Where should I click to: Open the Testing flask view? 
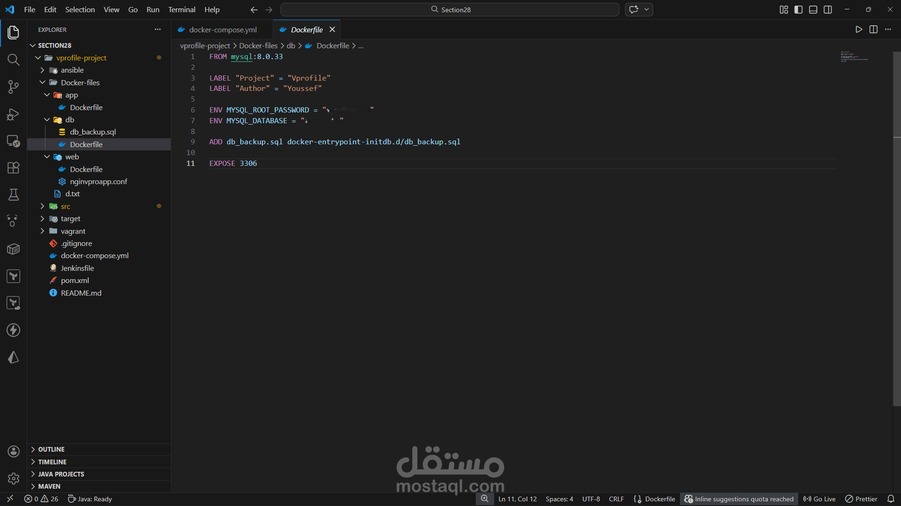[13, 194]
